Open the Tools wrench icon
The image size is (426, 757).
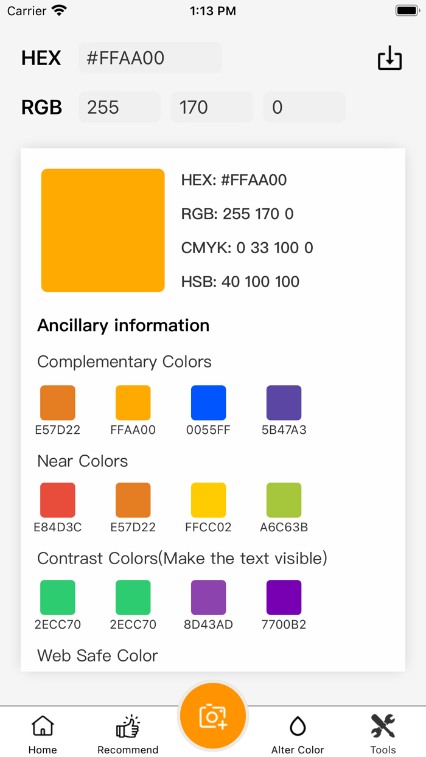(x=383, y=724)
